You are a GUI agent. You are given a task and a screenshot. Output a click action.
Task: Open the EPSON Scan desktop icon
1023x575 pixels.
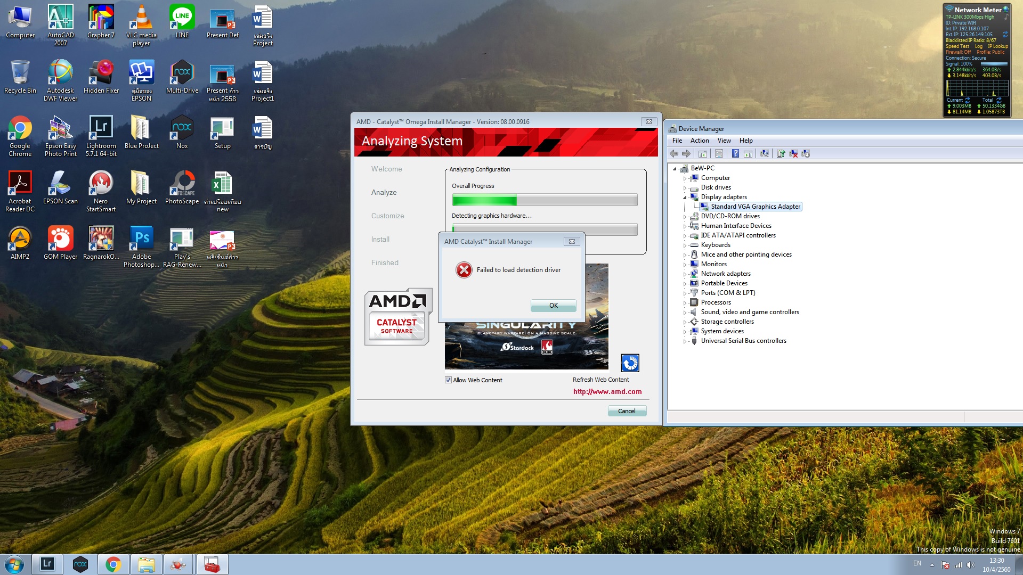[61, 187]
